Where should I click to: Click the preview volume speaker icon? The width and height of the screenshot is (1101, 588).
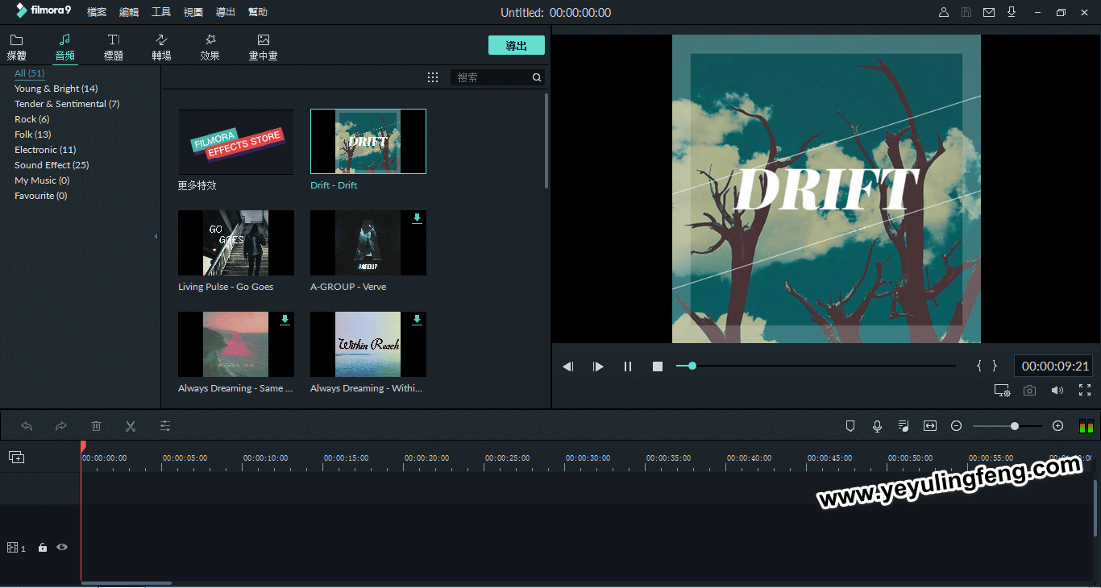(1057, 391)
